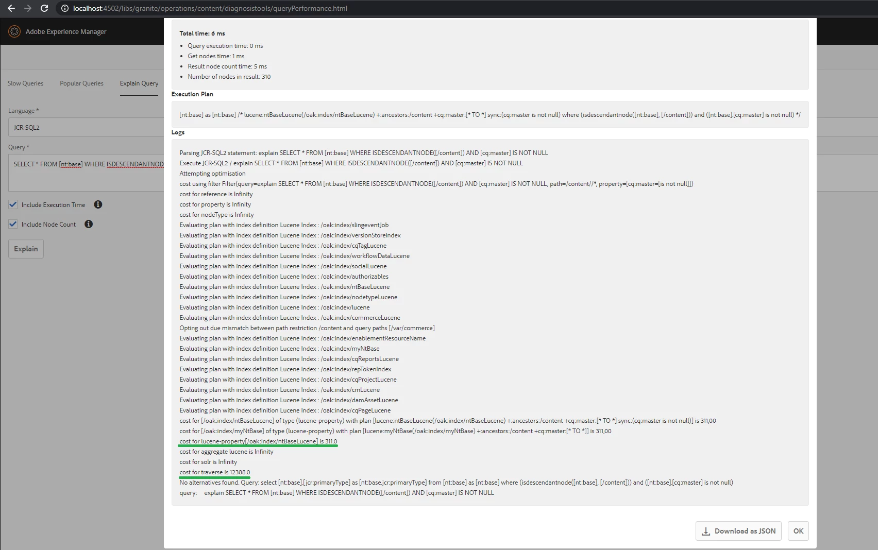
Task: Switch to the Popular Queries tab
Action: [81, 83]
